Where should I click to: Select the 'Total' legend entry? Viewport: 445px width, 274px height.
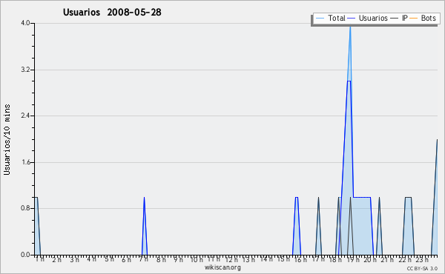coord(330,18)
